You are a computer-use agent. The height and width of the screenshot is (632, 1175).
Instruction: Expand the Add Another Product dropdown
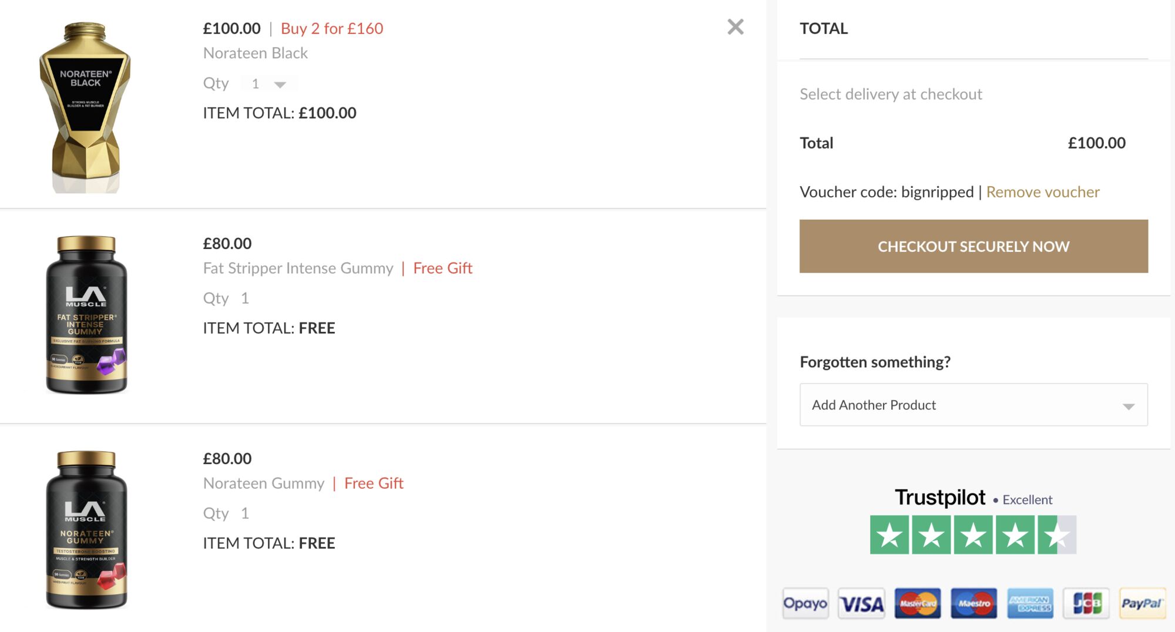973,405
